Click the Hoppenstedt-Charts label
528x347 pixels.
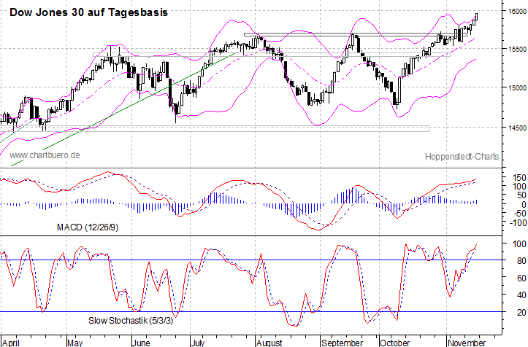click(462, 157)
